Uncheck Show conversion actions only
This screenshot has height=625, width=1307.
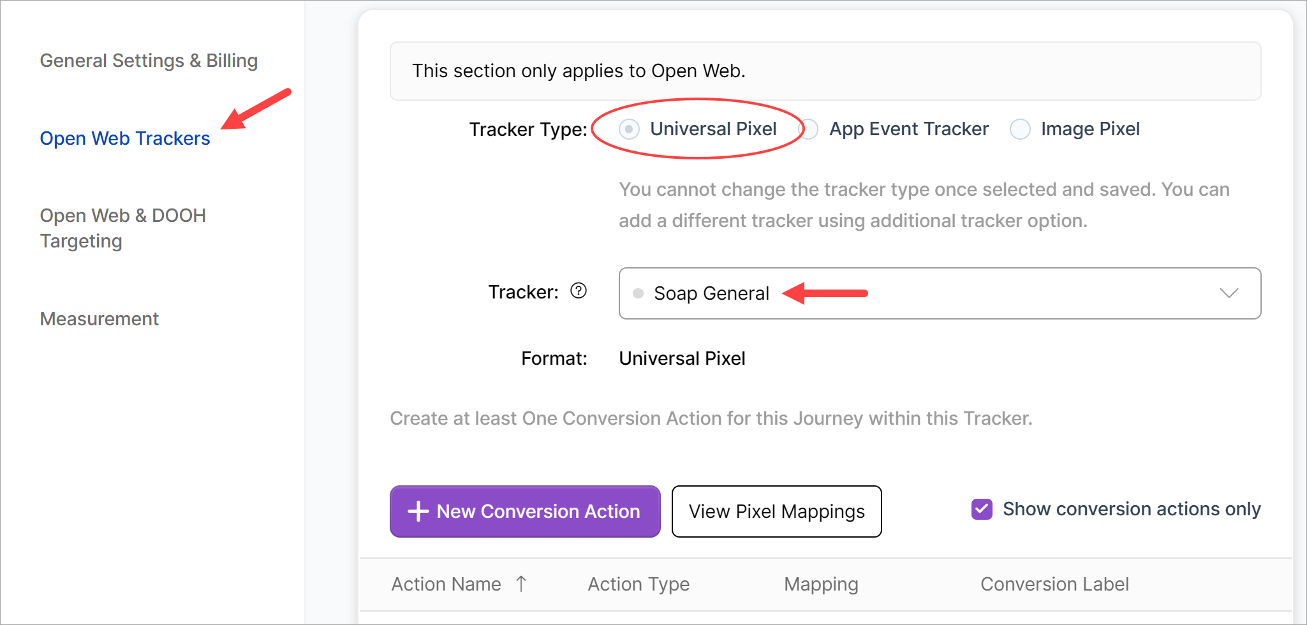coord(982,510)
